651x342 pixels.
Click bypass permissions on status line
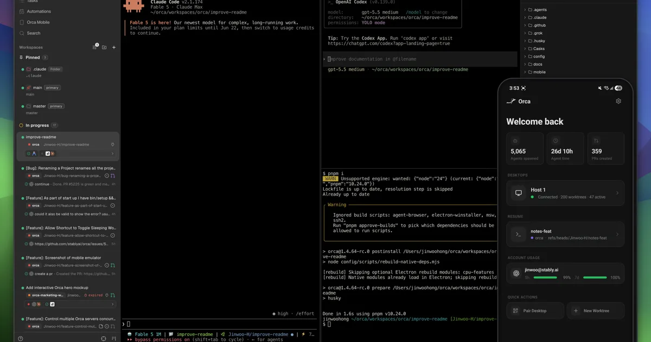162,339
